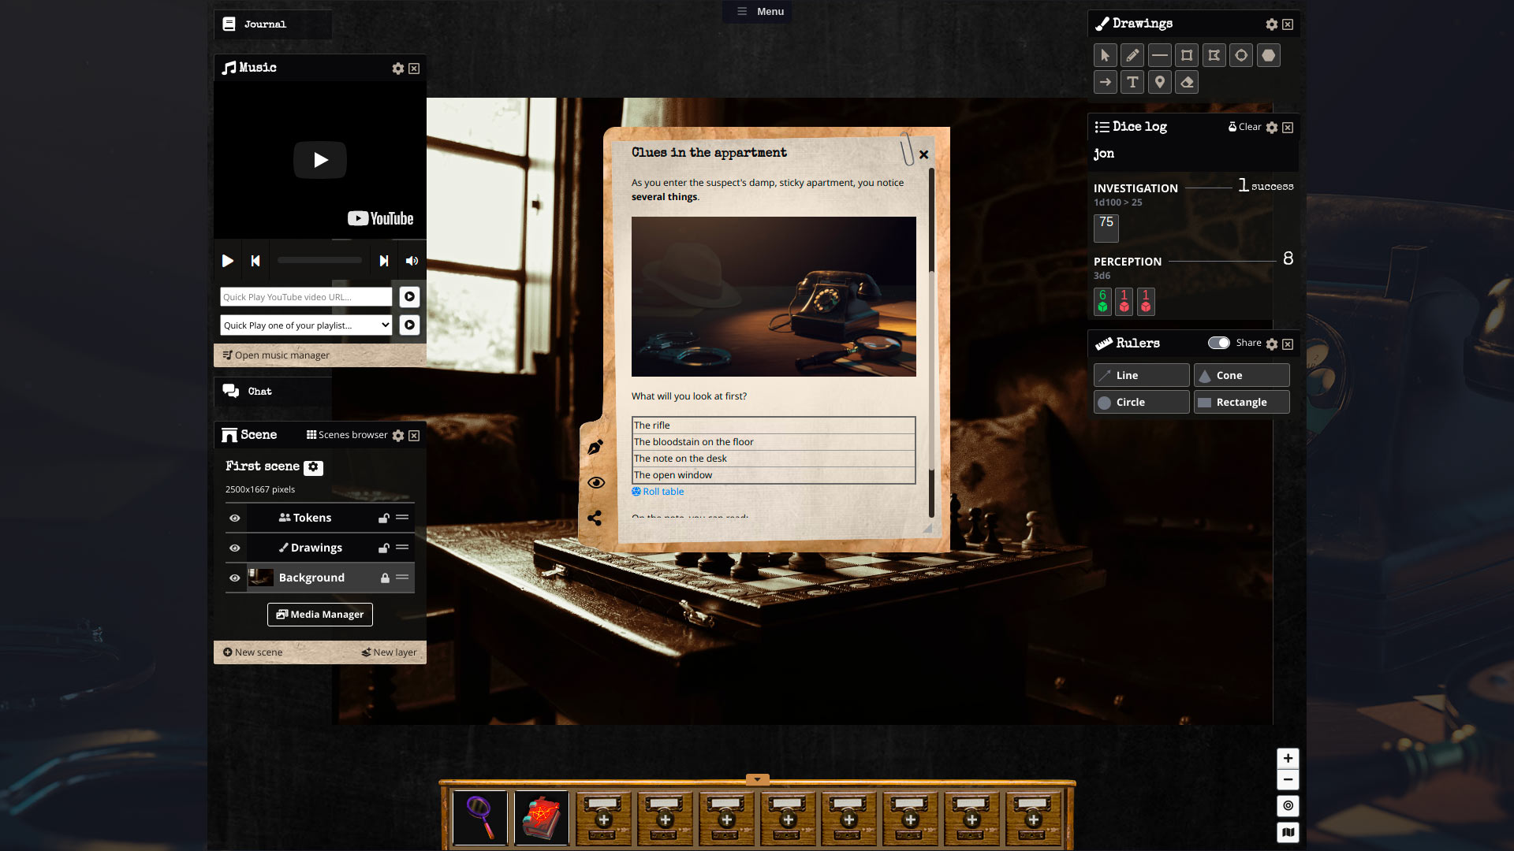
Task: Open the magnifying glass hotbar slot
Action: coord(480,818)
